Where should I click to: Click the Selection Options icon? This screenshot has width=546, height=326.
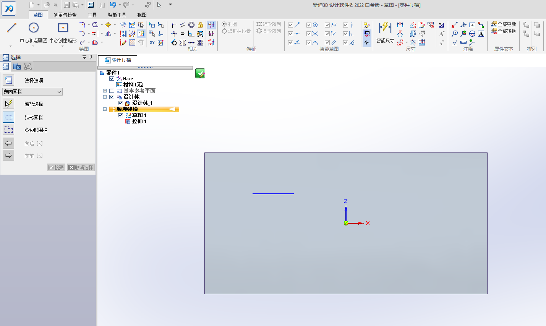click(x=8, y=80)
